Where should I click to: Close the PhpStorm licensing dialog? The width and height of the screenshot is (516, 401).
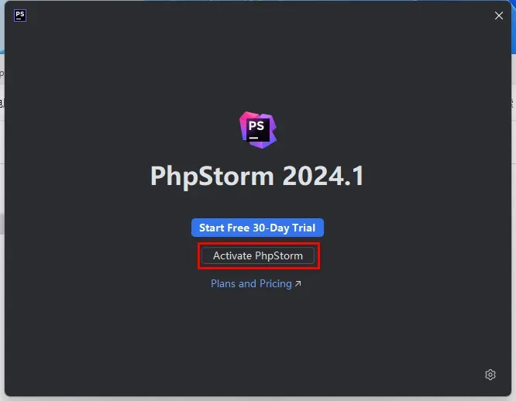[498, 15]
